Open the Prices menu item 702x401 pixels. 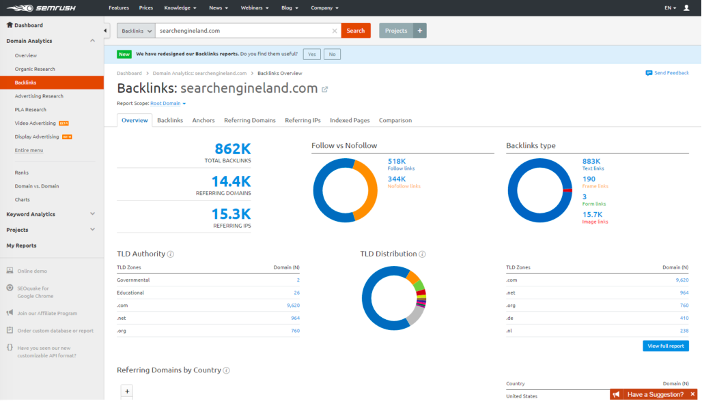coord(146,8)
